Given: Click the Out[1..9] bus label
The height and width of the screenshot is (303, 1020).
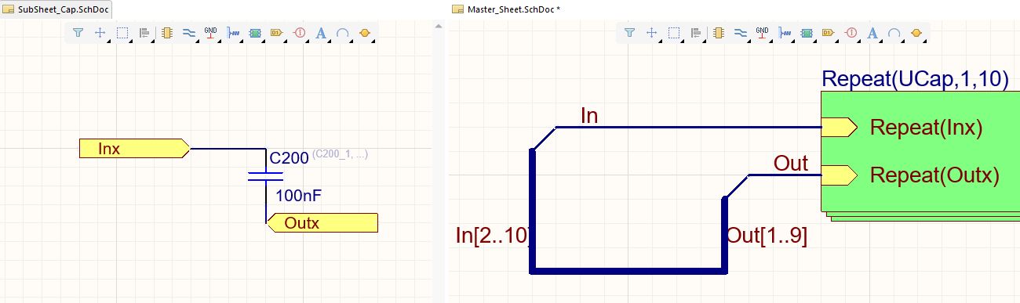Looking at the screenshot, I should [767, 235].
